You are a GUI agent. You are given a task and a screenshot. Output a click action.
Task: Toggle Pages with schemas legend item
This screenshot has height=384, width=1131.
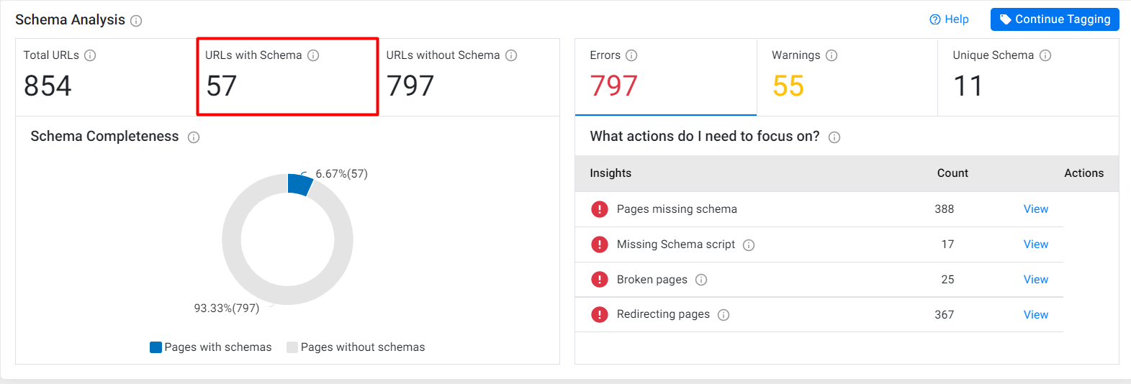pos(211,347)
